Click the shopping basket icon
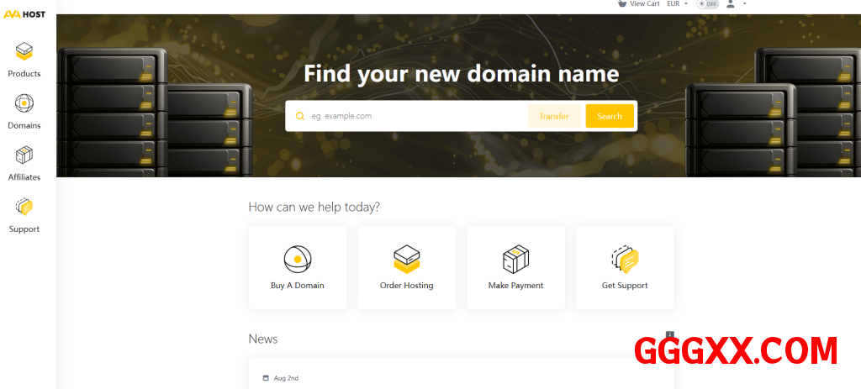 pyautogui.click(x=621, y=3)
